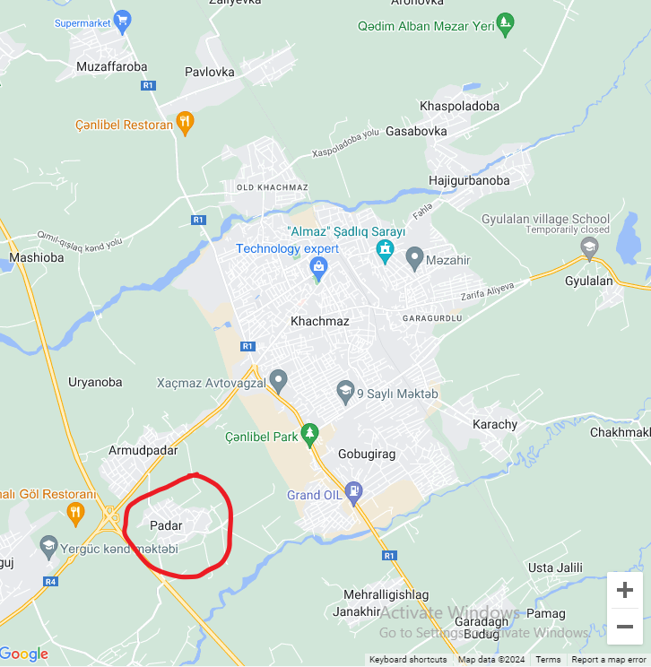
Task: Select the Yergüc kənd məktəbi school marker
Action: coord(48,547)
